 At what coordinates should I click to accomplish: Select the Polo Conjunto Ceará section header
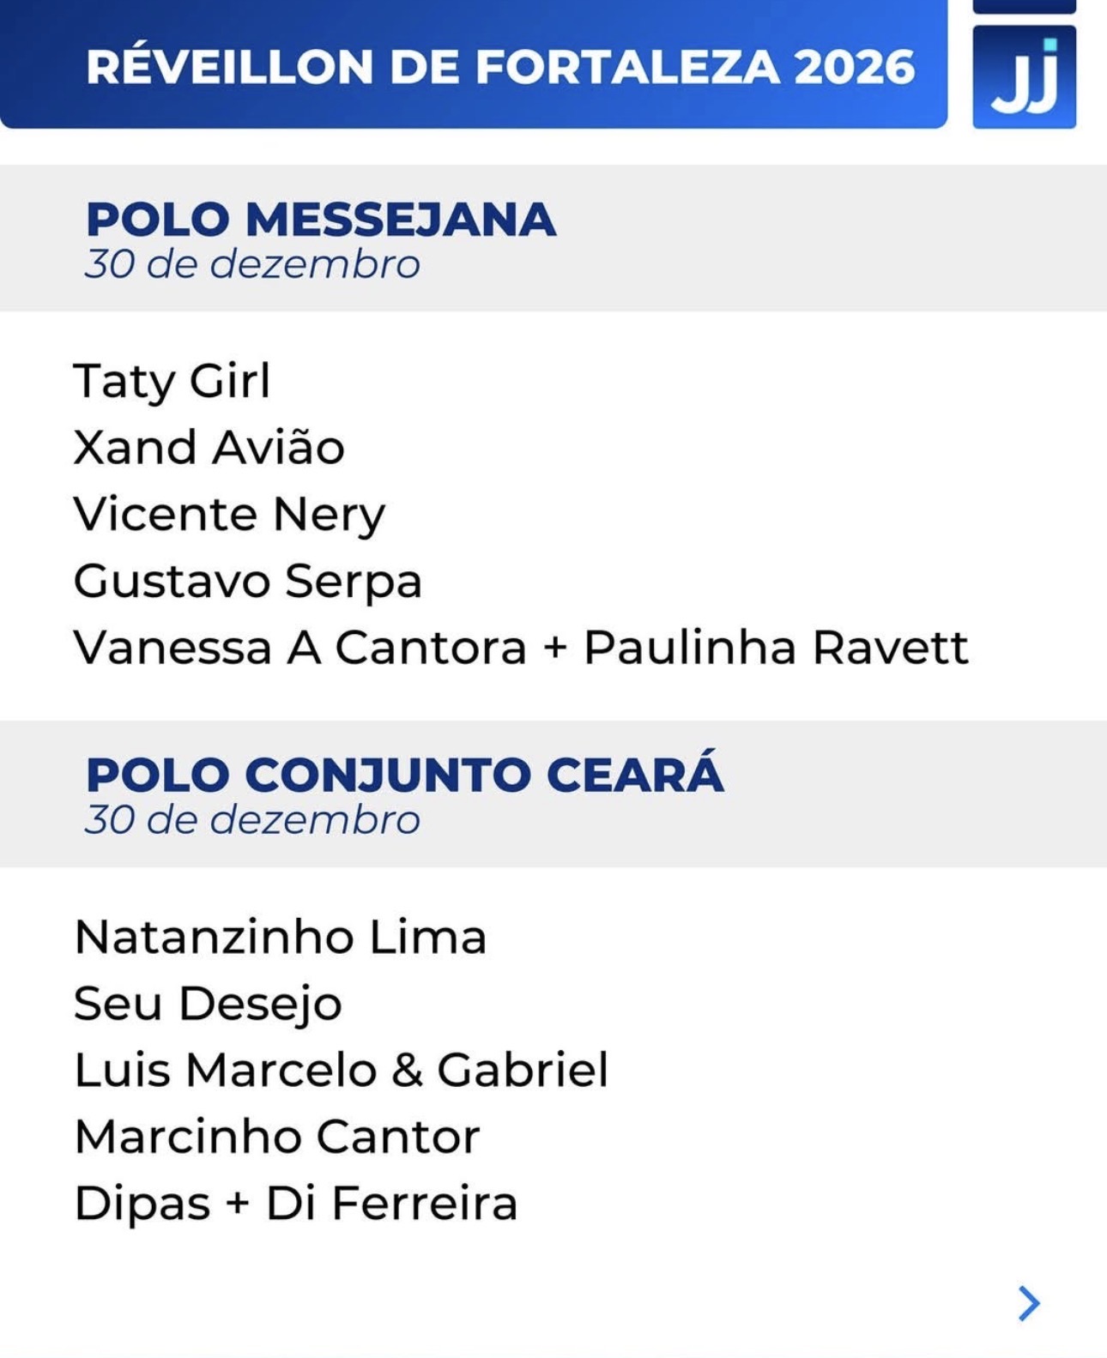click(404, 775)
